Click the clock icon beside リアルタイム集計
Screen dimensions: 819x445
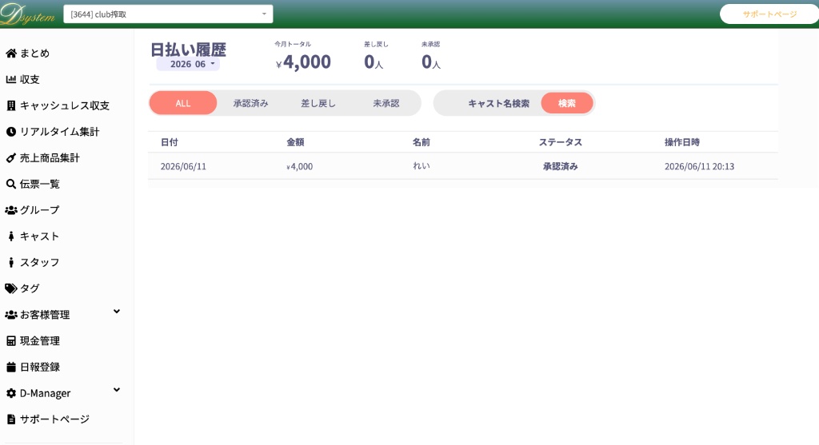[x=11, y=132]
